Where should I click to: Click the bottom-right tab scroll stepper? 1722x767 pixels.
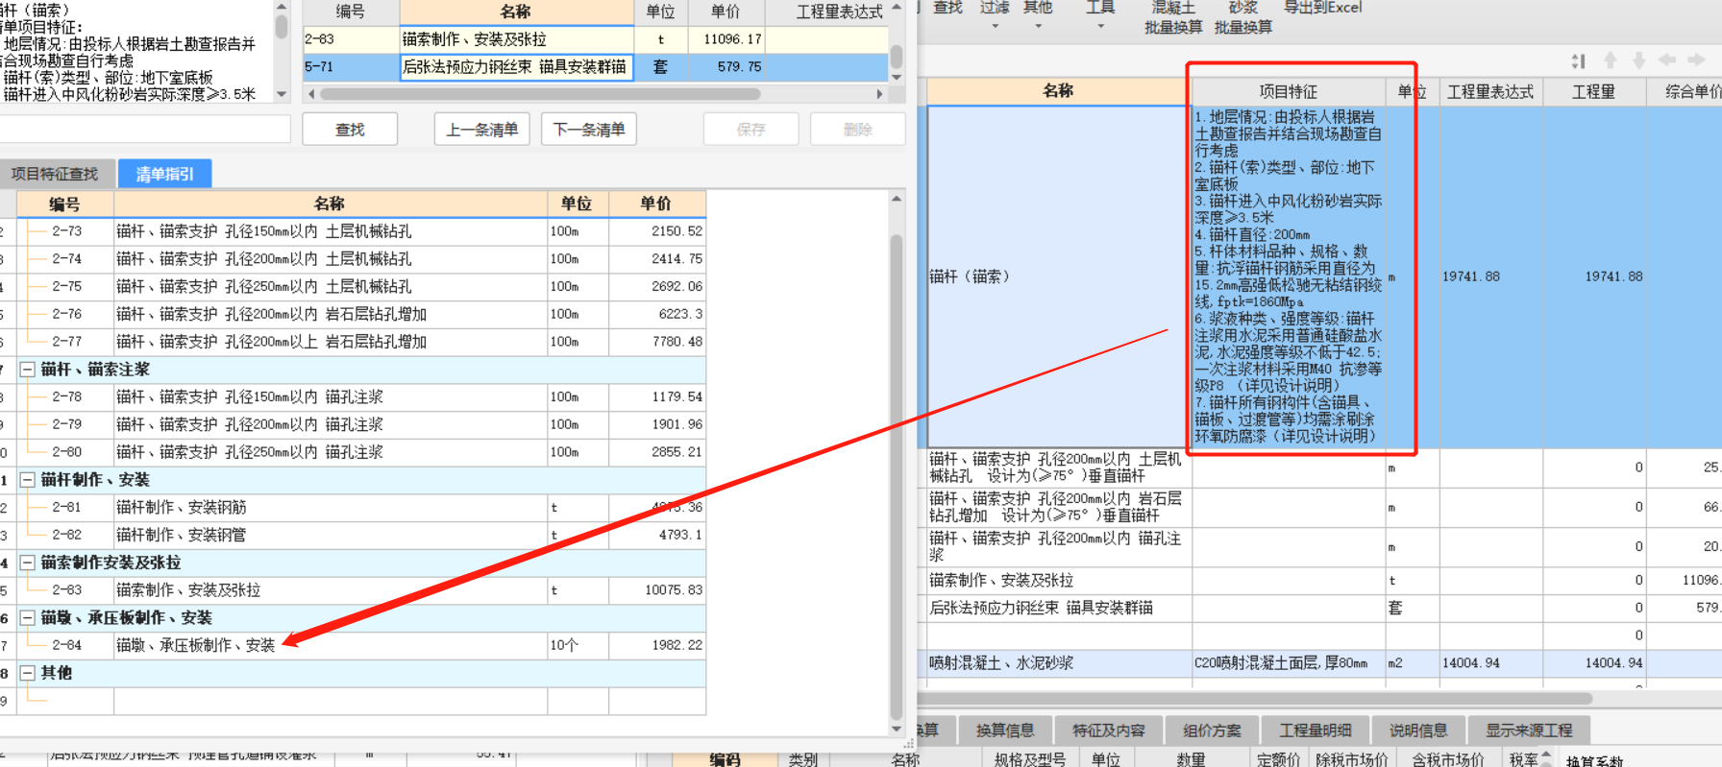(x=1545, y=757)
